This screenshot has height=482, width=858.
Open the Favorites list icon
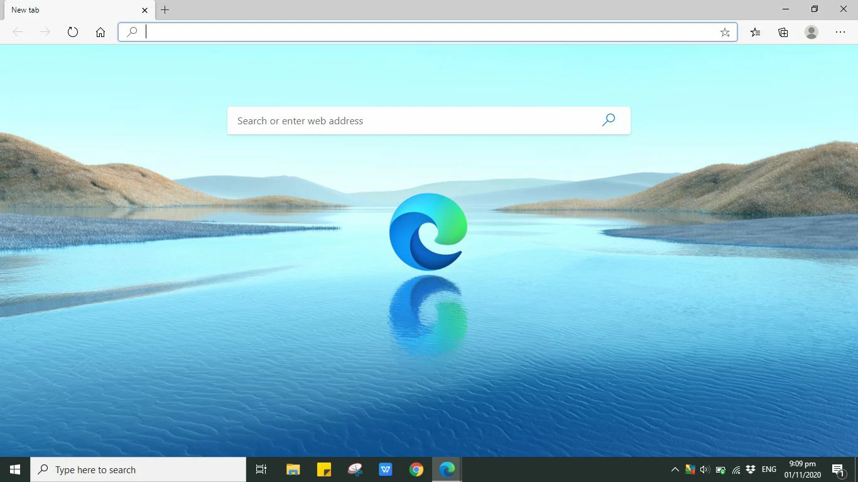point(755,32)
